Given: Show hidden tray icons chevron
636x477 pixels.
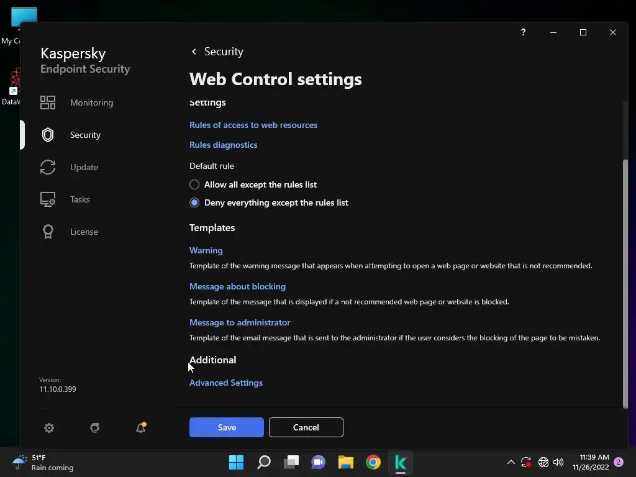Looking at the screenshot, I should click(x=511, y=462).
